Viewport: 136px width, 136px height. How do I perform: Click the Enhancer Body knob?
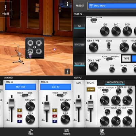124,47
